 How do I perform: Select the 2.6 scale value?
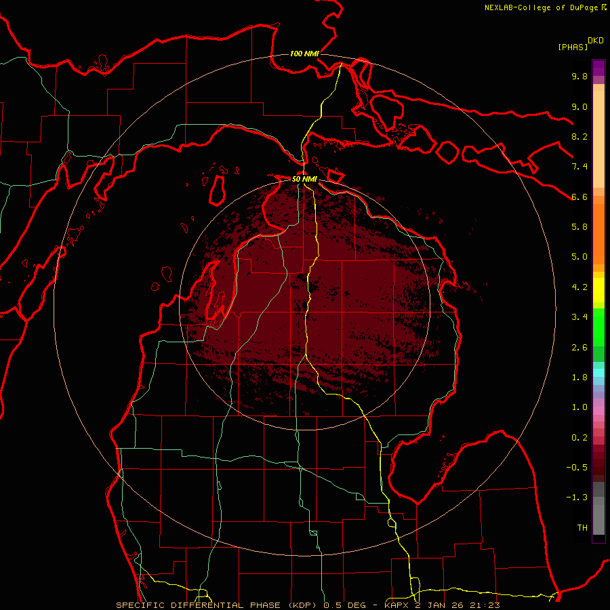(579, 348)
